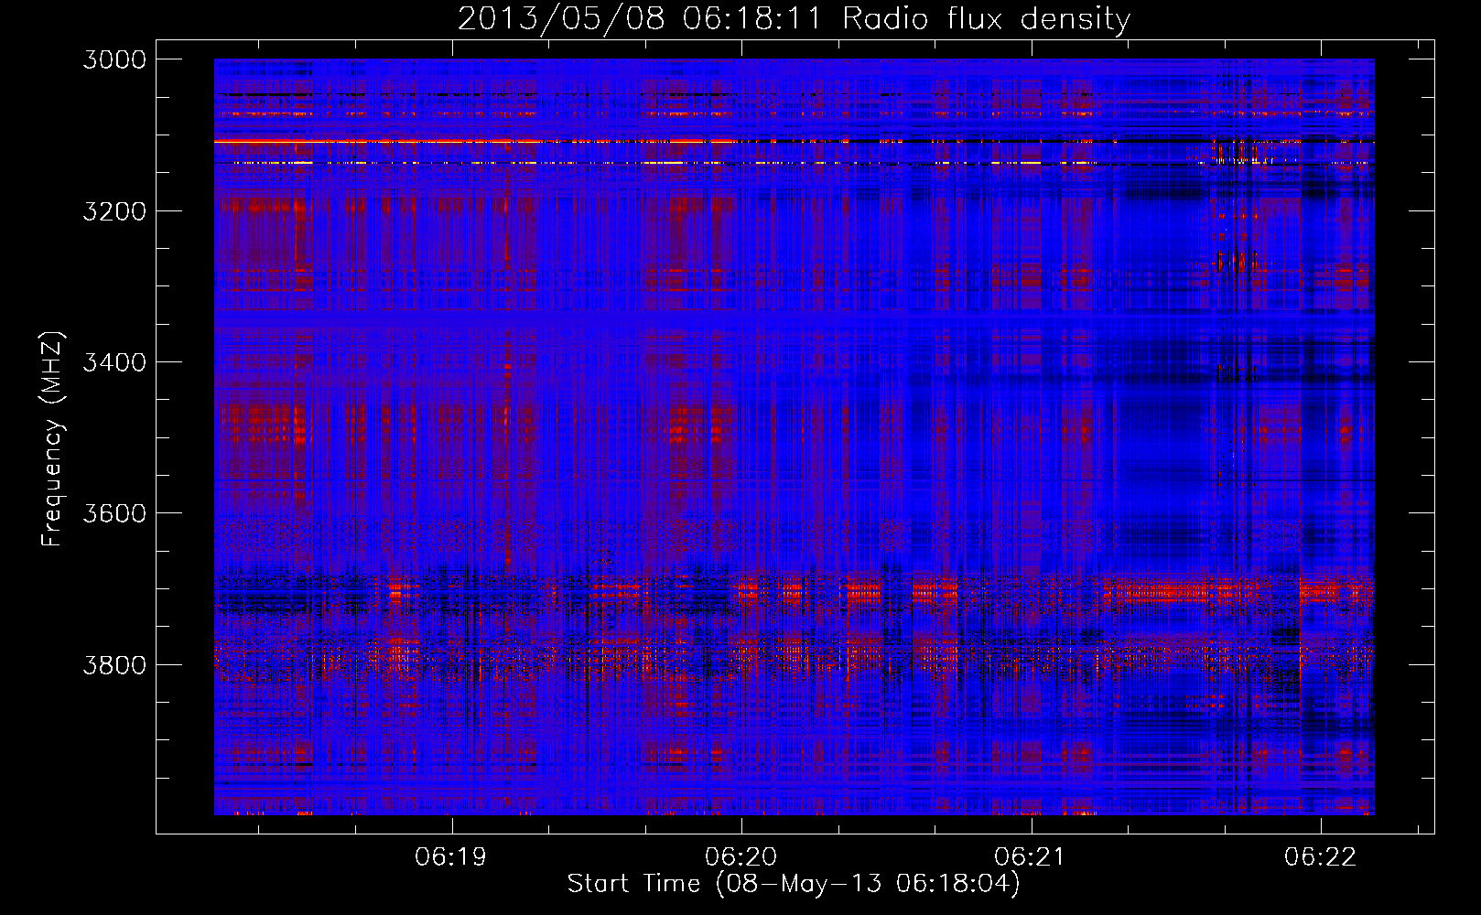Click the 'Start Time (08-May-13 06:18:04)' label
The image size is (1481, 915).
coord(794,884)
